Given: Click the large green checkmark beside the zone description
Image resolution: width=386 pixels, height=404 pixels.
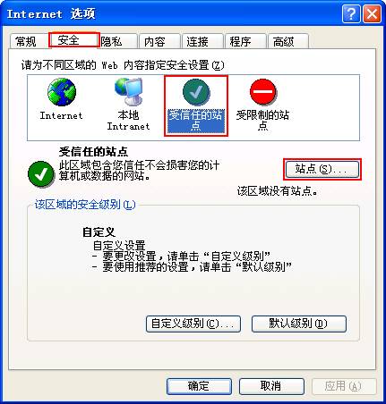Looking at the screenshot, I should (x=41, y=174).
